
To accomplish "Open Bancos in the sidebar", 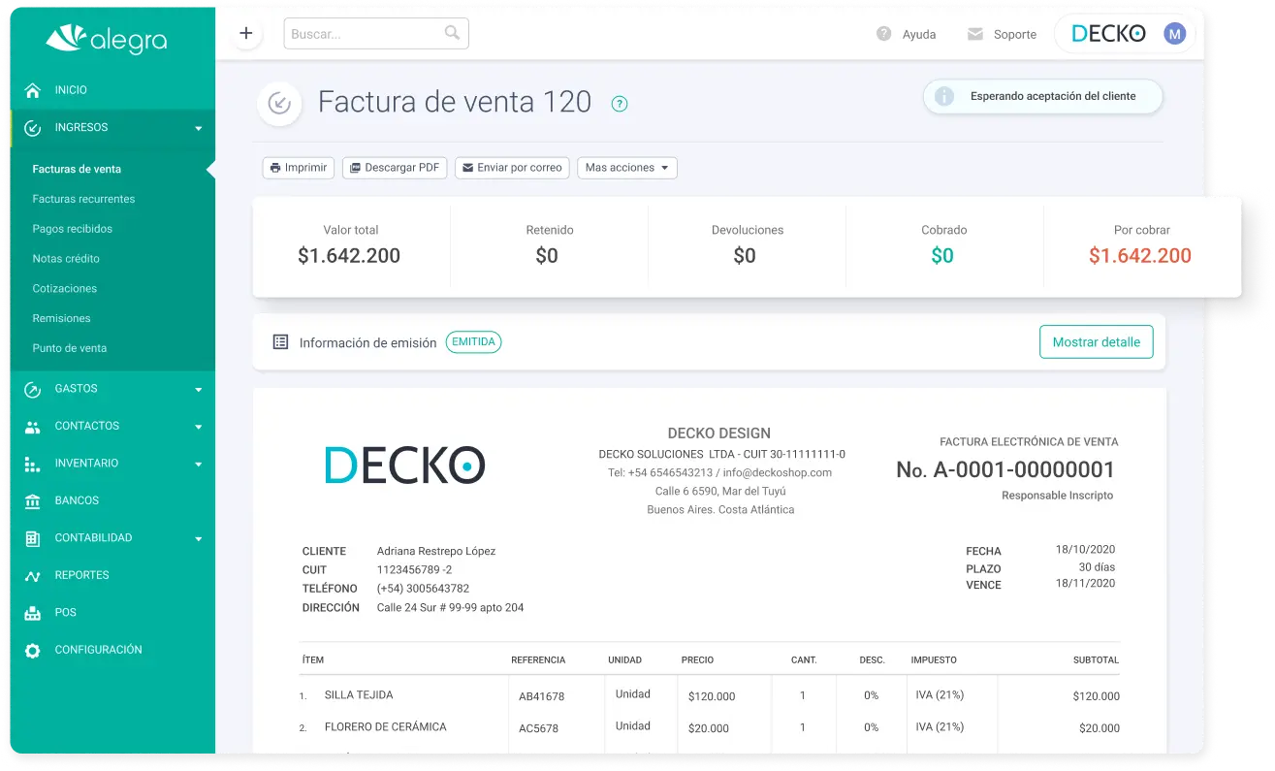I will tap(77, 500).
